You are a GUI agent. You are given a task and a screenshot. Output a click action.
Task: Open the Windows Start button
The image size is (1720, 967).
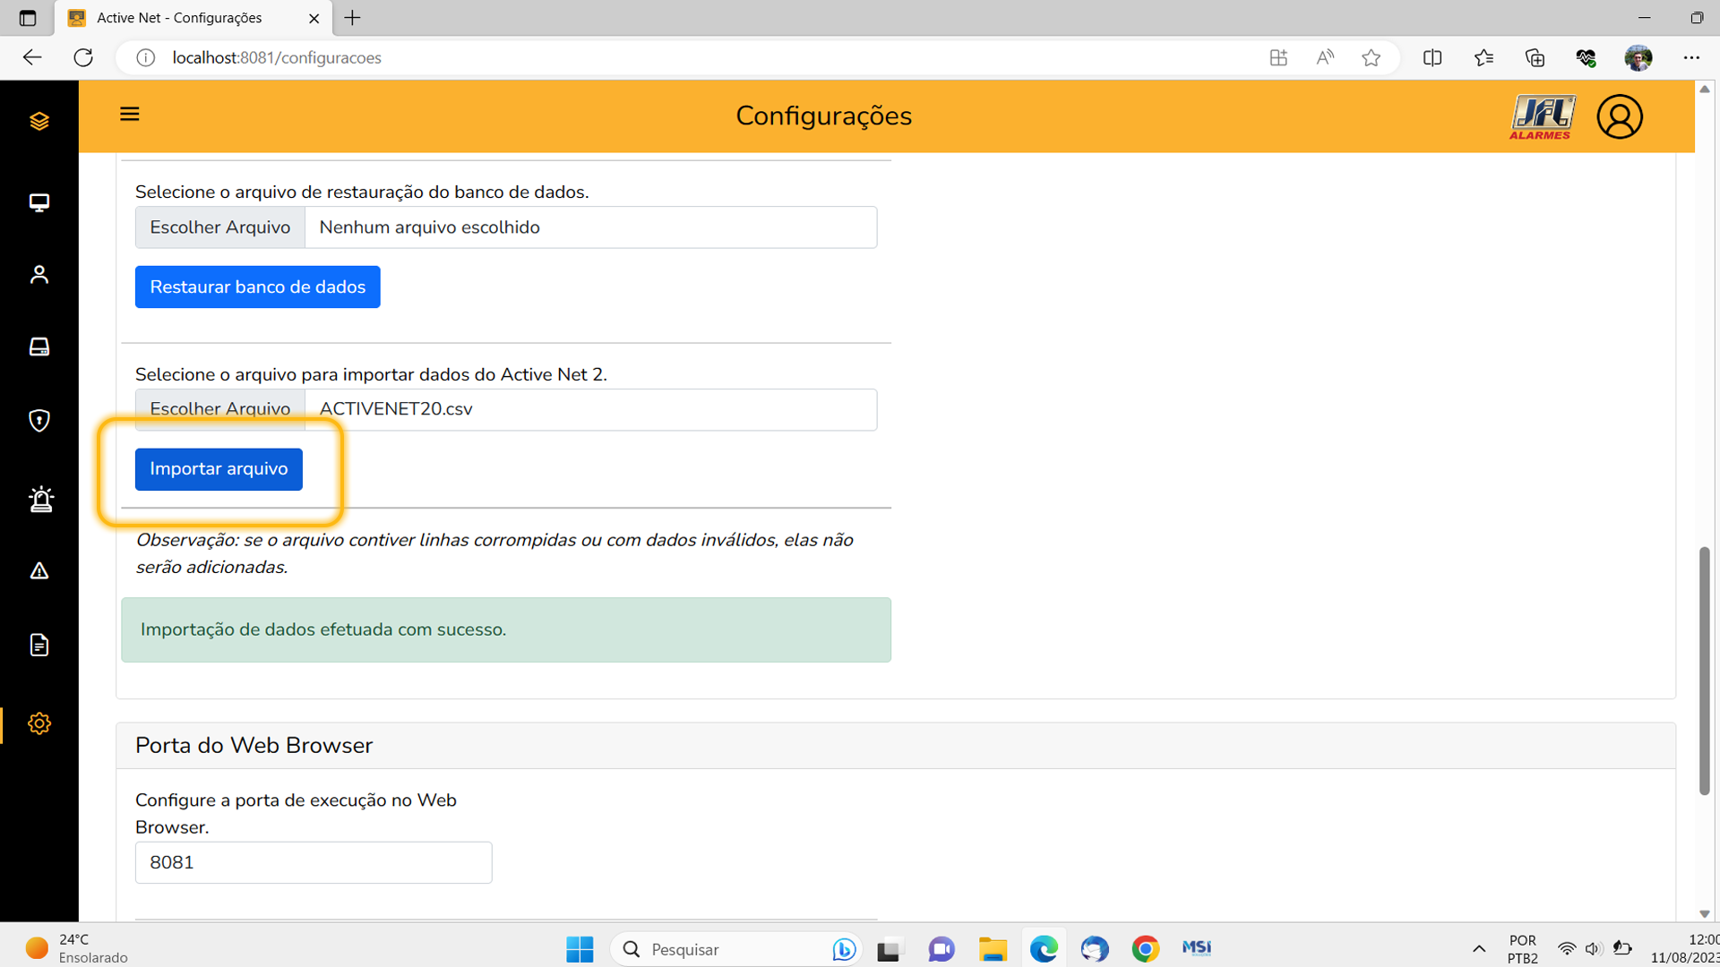click(580, 949)
